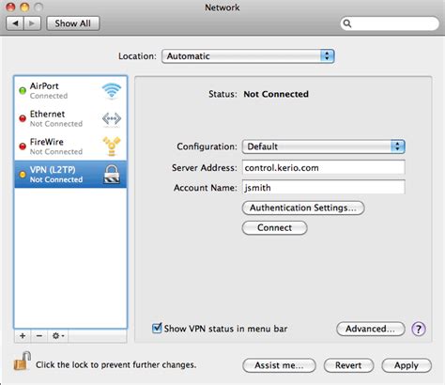Click the forward navigation arrow
This screenshot has height=385, width=445.
tap(32, 23)
